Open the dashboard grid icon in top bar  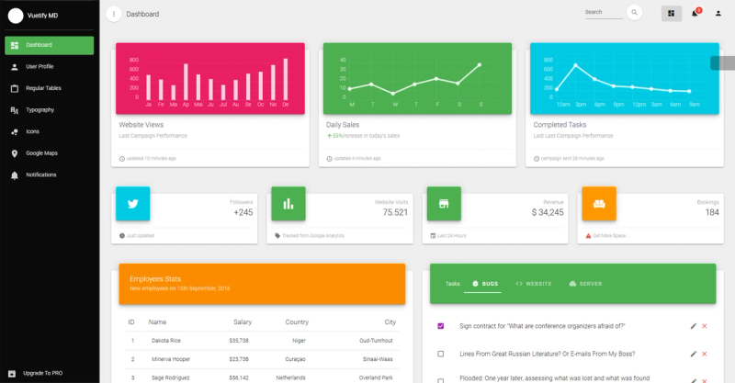click(672, 14)
